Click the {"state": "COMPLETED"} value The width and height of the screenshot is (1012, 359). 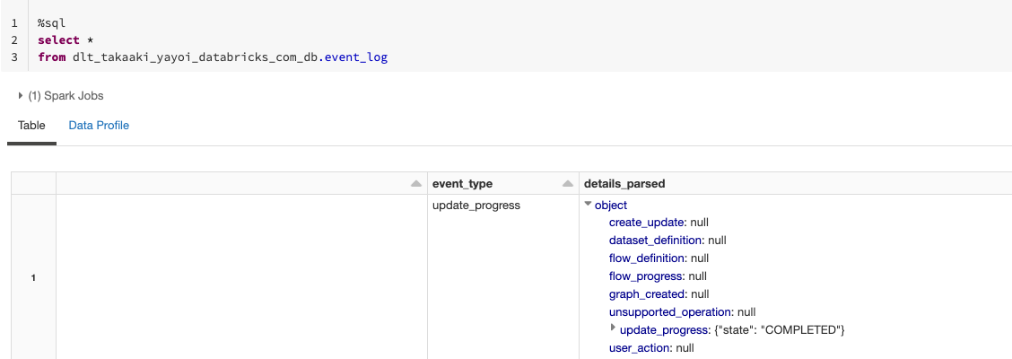779,330
